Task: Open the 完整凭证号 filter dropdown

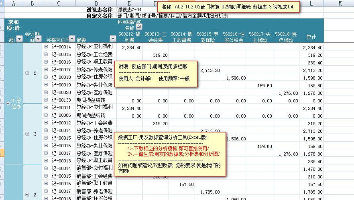Action: pyautogui.click(x=72, y=39)
